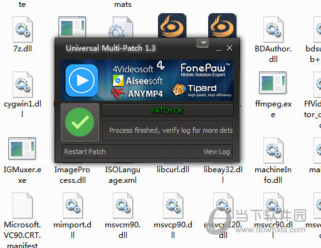Select the IGMuxer.exe application icon

pyautogui.click(x=22, y=148)
